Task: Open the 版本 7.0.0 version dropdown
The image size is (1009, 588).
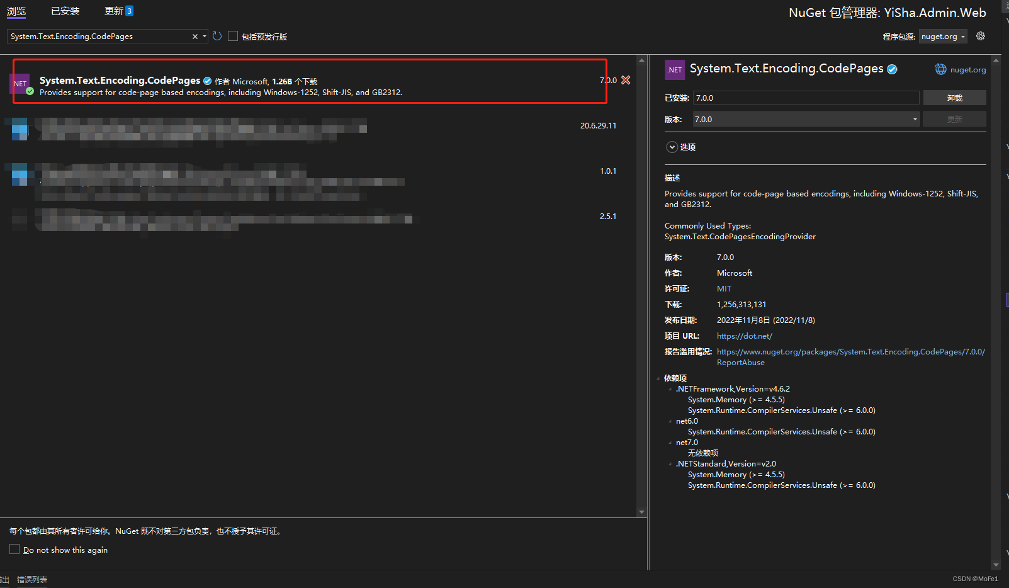Action: (x=915, y=118)
